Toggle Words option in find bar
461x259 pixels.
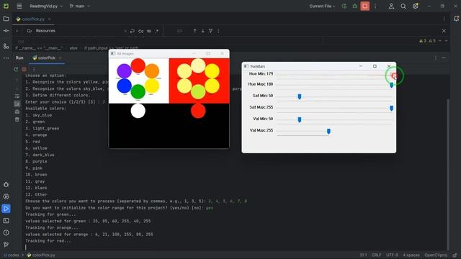tap(149, 31)
